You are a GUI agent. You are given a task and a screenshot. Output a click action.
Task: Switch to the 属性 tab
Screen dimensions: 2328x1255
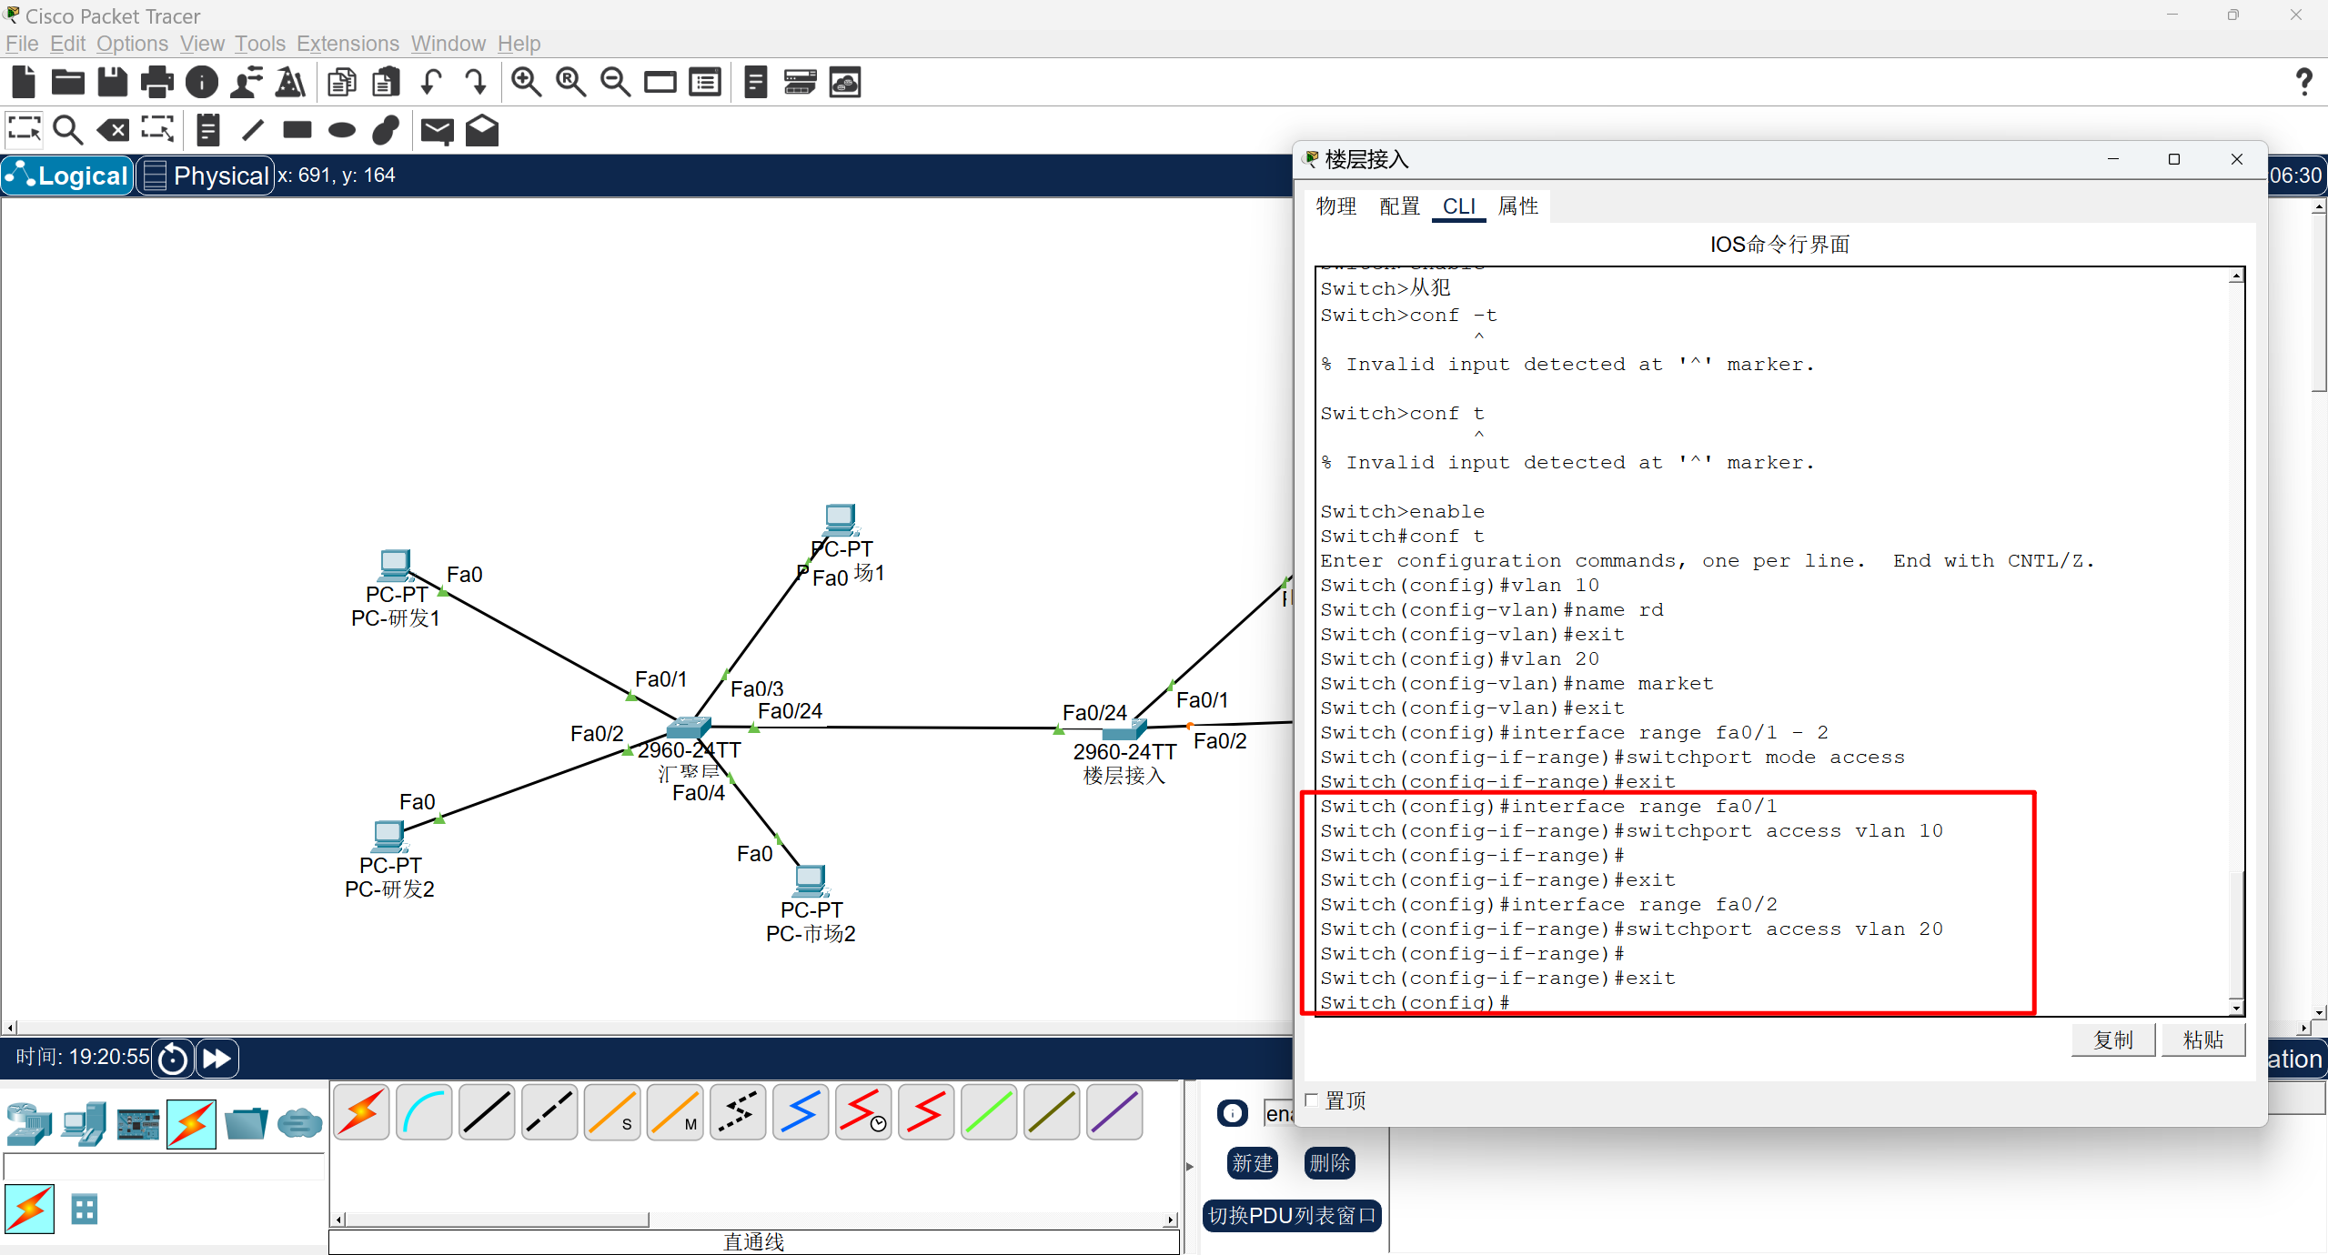(x=1518, y=206)
